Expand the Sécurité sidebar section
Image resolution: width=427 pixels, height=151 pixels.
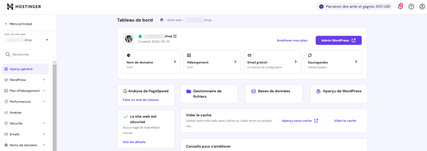44,123
